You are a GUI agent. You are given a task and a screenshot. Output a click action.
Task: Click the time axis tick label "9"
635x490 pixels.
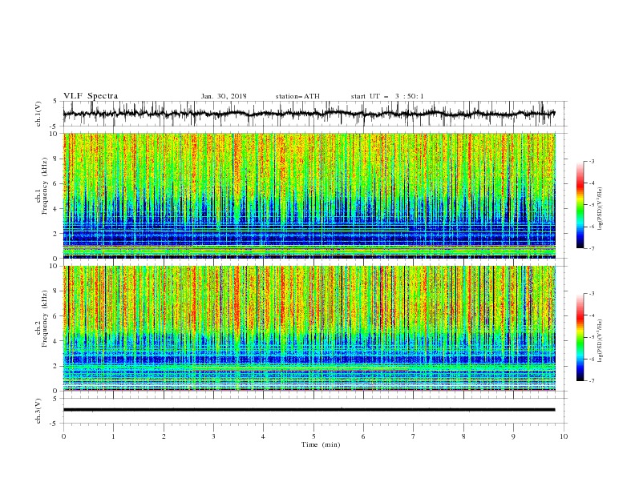(513, 436)
